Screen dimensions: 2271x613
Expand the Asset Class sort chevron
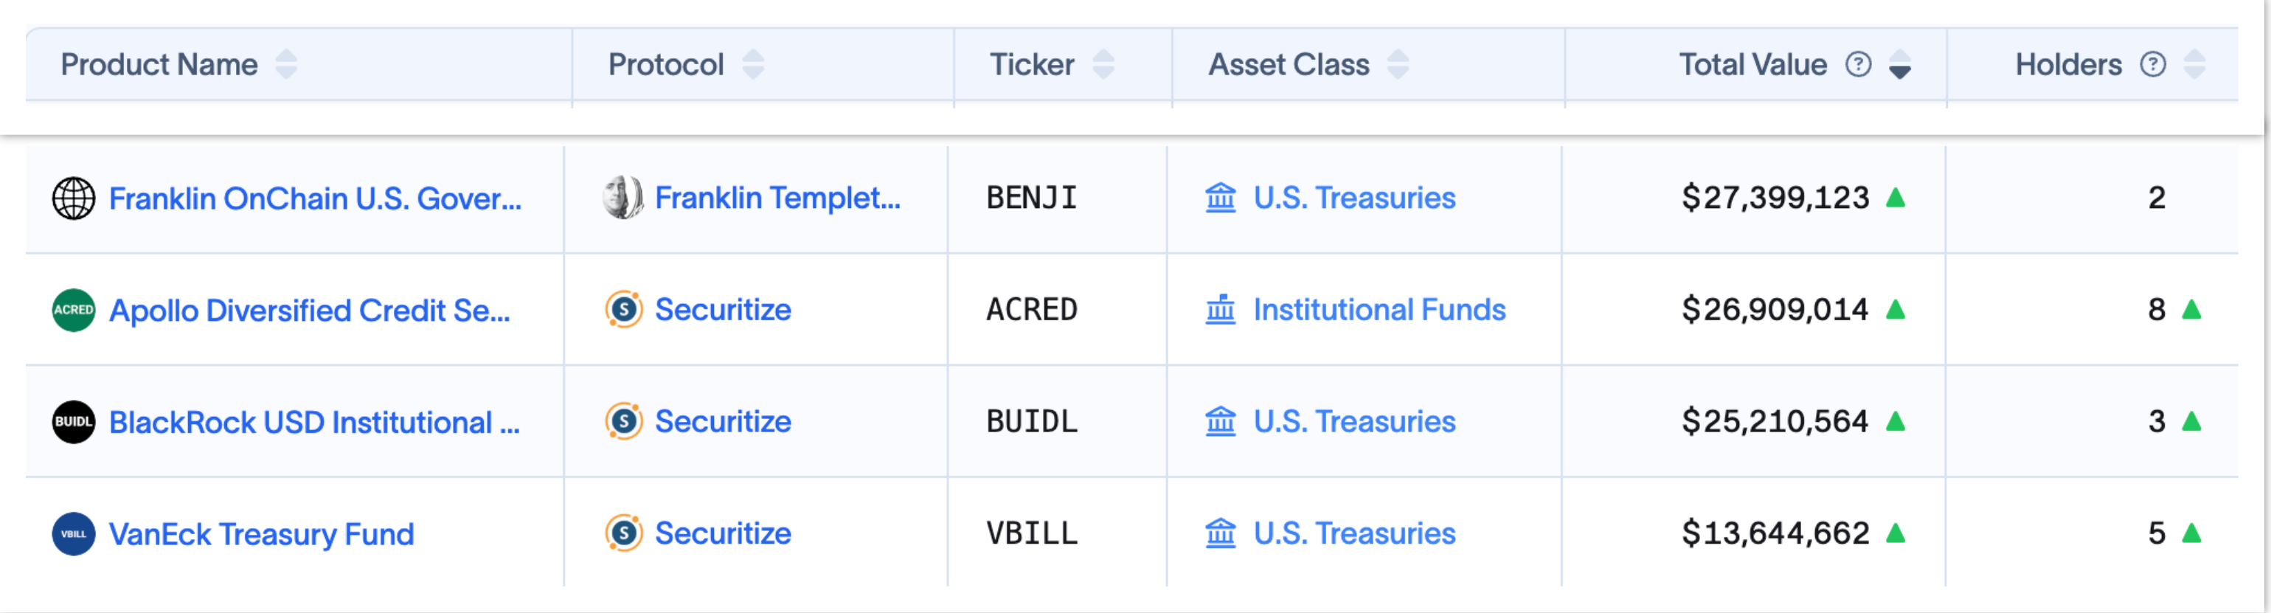tap(1400, 63)
